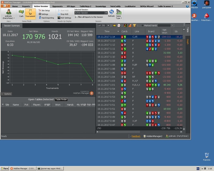Screen dimensions: 214x171
Task: Open the Game Type dropdown
Action: pos(119,14)
